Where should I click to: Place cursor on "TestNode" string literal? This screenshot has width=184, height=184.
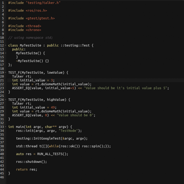(68, 131)
